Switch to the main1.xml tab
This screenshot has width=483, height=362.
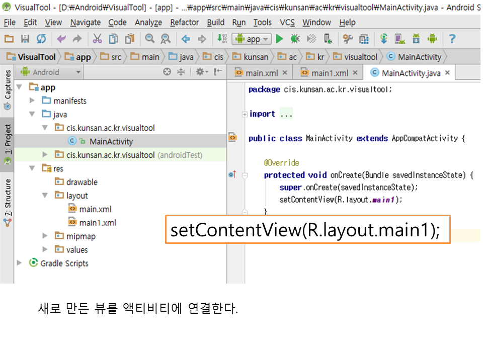tap(329, 73)
